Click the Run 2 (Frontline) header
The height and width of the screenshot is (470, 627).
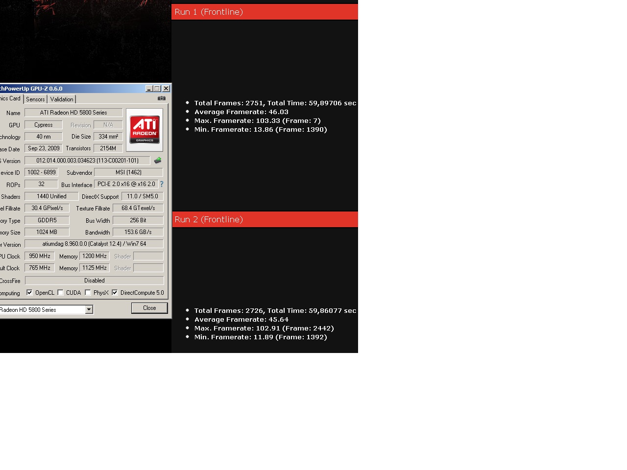pos(265,219)
